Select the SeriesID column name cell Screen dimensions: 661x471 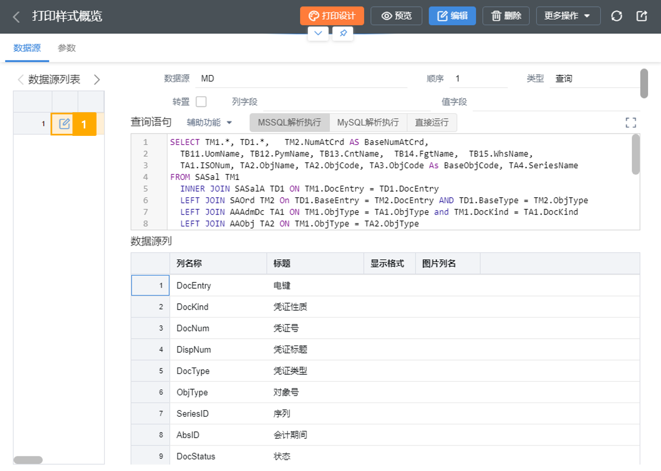(218, 413)
